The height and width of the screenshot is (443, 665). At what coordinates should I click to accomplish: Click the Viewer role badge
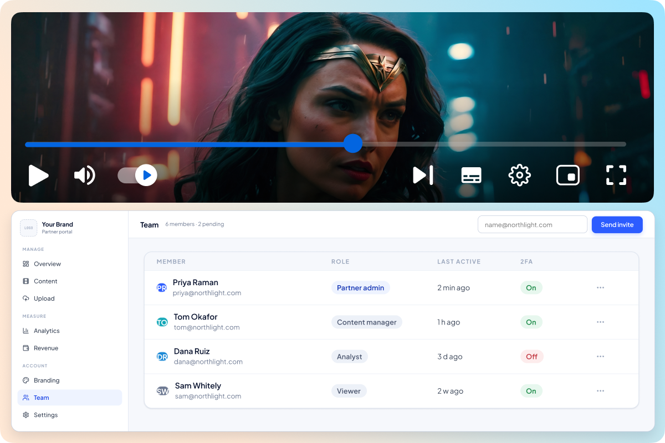point(349,391)
